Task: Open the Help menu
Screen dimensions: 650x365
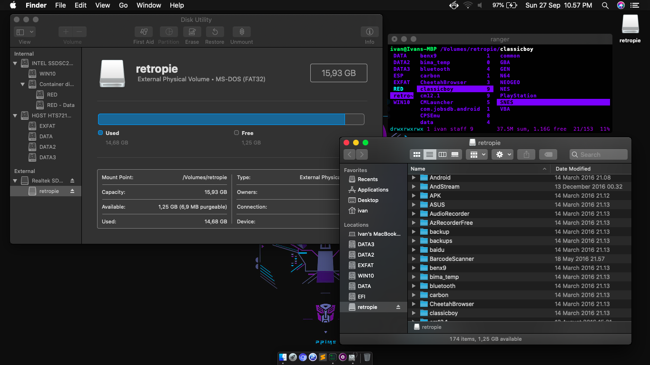Action: tap(177, 5)
